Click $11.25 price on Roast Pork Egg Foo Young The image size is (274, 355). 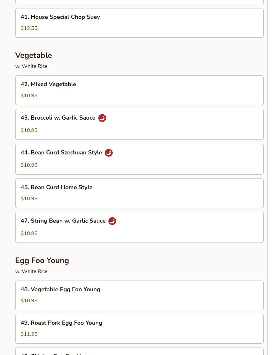click(29, 334)
